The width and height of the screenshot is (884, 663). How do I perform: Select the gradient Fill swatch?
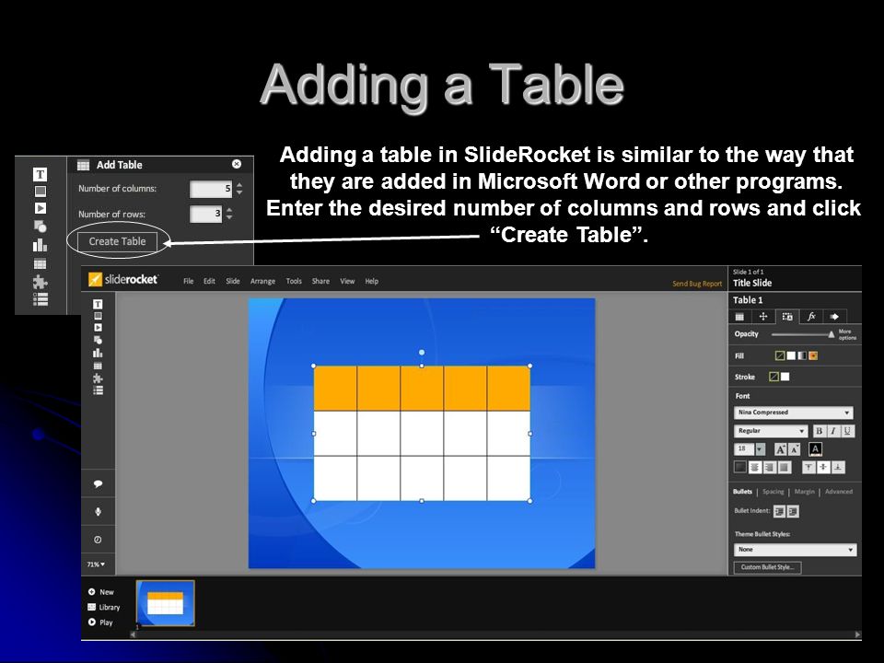pyautogui.click(x=802, y=355)
